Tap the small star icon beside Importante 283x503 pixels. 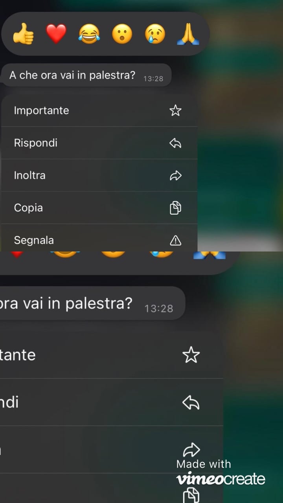coord(175,110)
